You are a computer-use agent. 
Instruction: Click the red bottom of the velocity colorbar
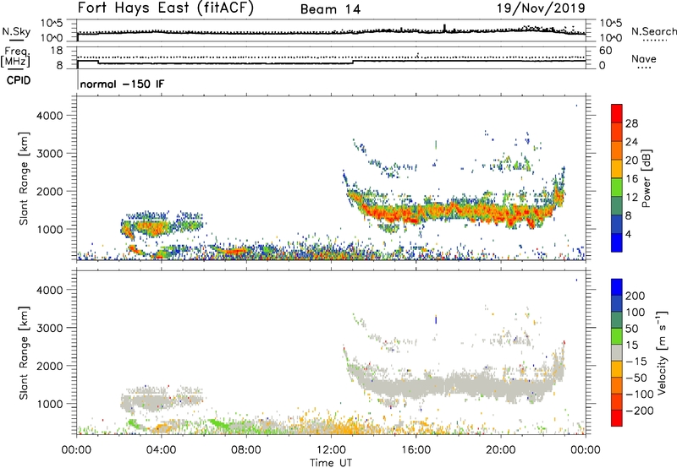point(617,418)
